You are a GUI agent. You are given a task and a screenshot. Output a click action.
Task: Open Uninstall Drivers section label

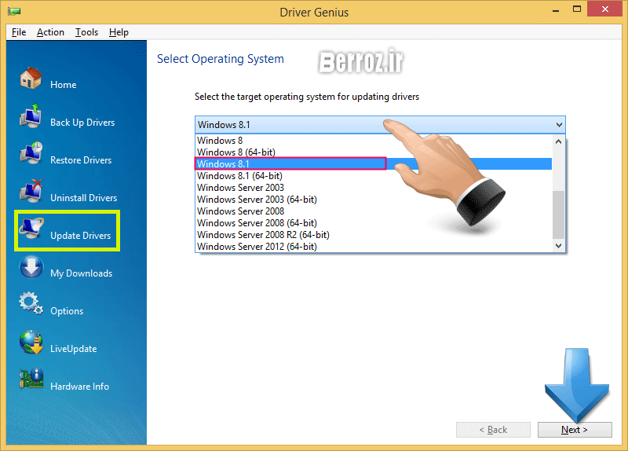84,198
